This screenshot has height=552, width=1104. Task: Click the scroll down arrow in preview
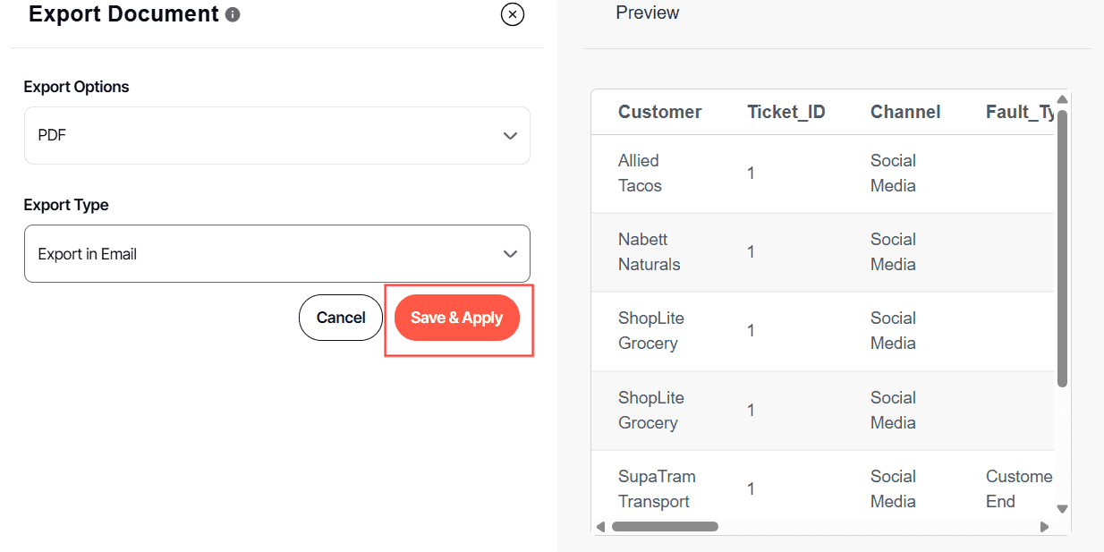(x=1062, y=509)
